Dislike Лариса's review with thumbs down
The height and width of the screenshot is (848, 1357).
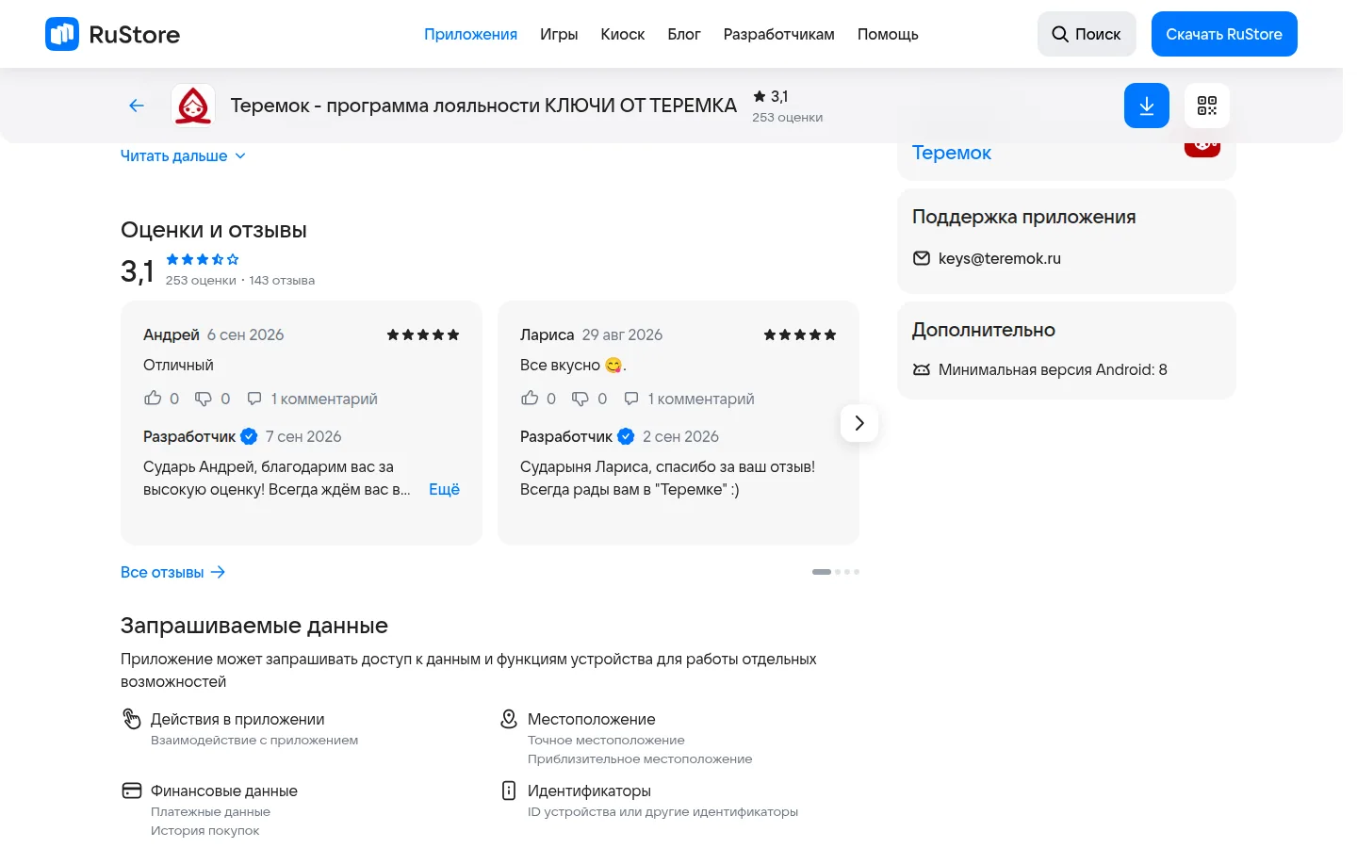(x=580, y=399)
